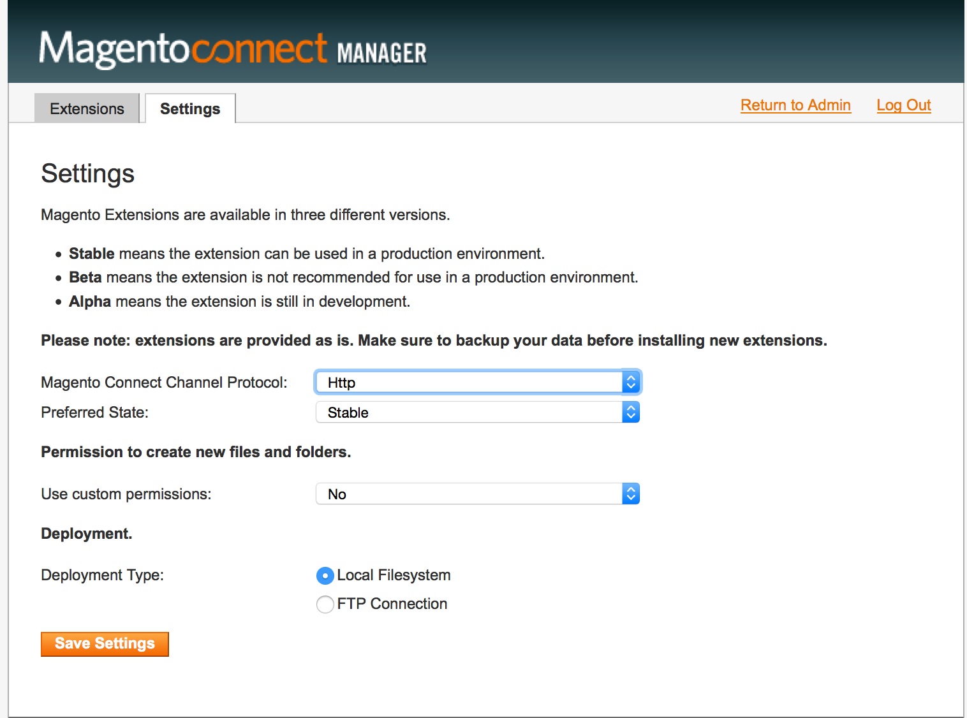The width and height of the screenshot is (967, 718).
Task: Open the Magento Connect Channel Protocol dropdown
Action: (469, 382)
